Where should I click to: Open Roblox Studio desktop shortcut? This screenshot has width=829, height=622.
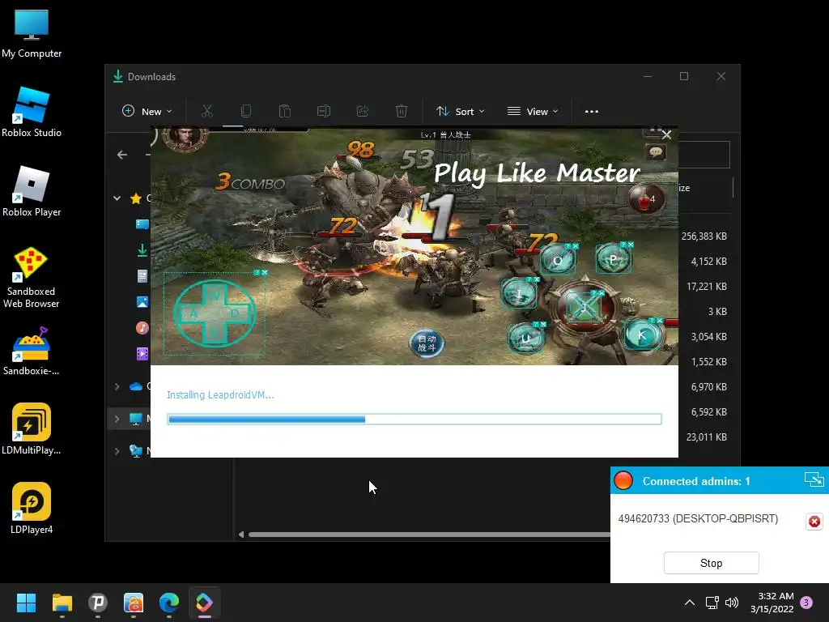pos(32,112)
